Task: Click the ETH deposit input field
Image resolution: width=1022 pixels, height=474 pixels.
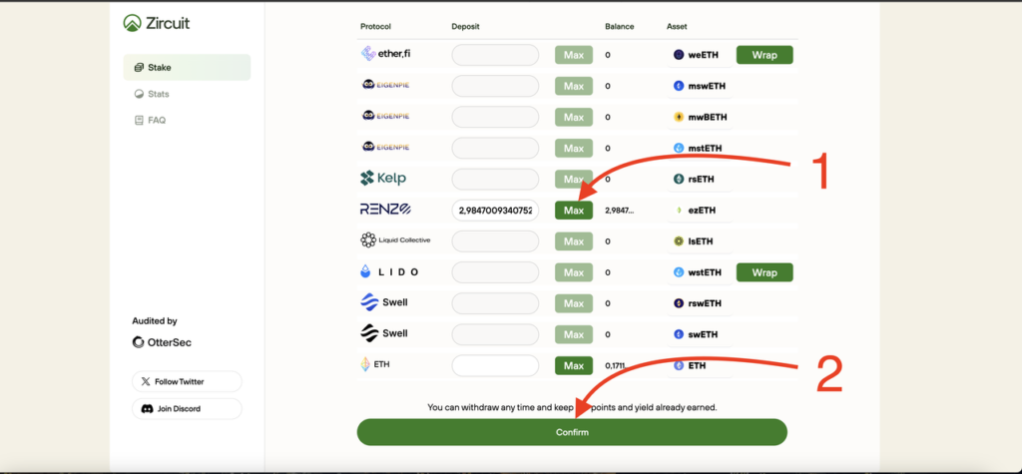Action: [x=495, y=365]
